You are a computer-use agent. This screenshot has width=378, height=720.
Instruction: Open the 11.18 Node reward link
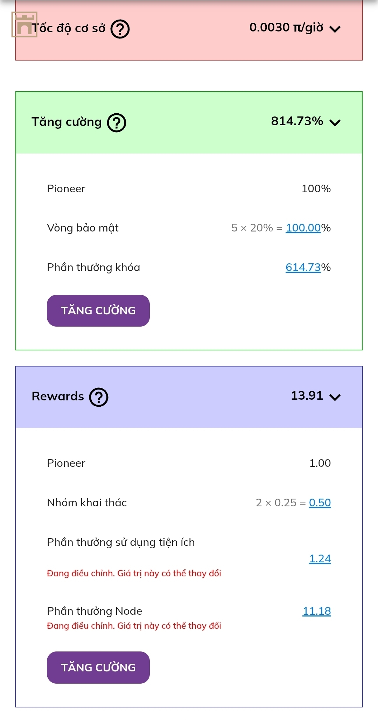[317, 611]
